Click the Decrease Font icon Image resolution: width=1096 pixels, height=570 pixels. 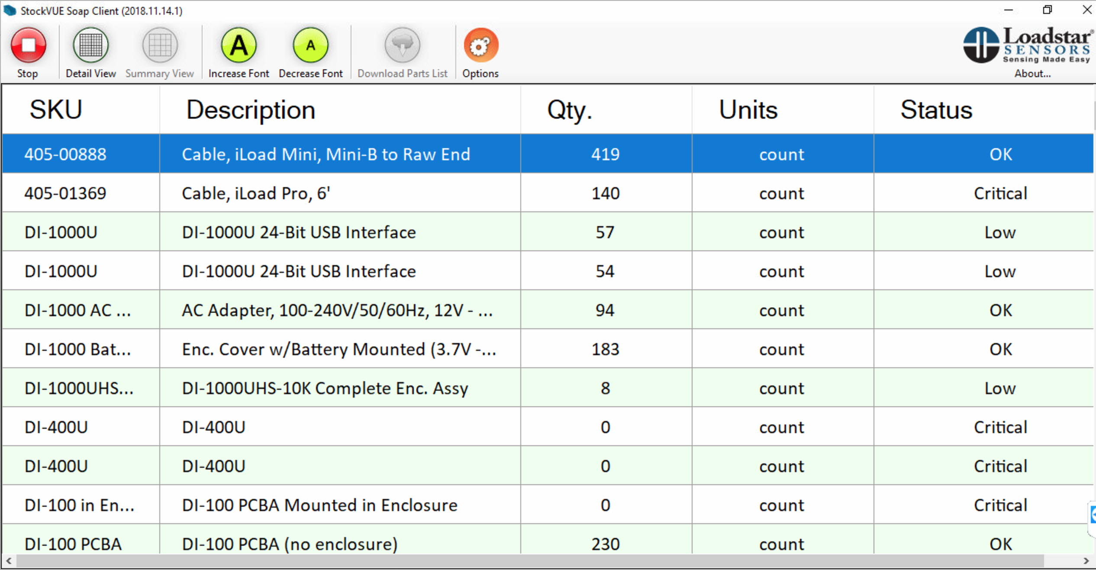[310, 45]
